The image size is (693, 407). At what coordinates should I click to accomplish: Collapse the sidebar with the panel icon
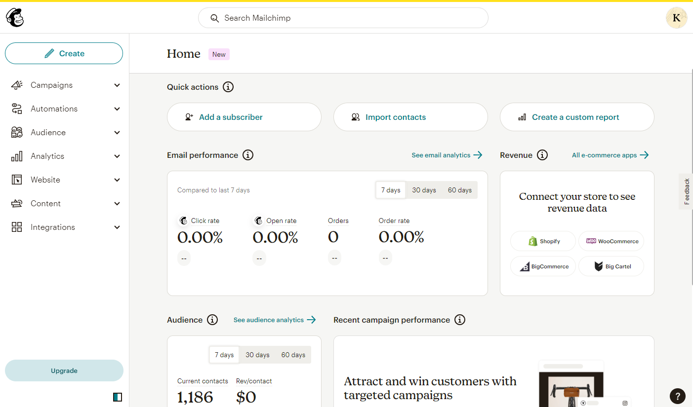118,397
